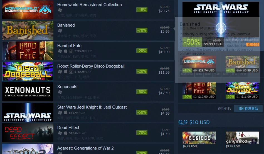Viewport: 264px width, 154px height.
Task: Click Windows icon in Dead Effect row
Action: click(60, 133)
